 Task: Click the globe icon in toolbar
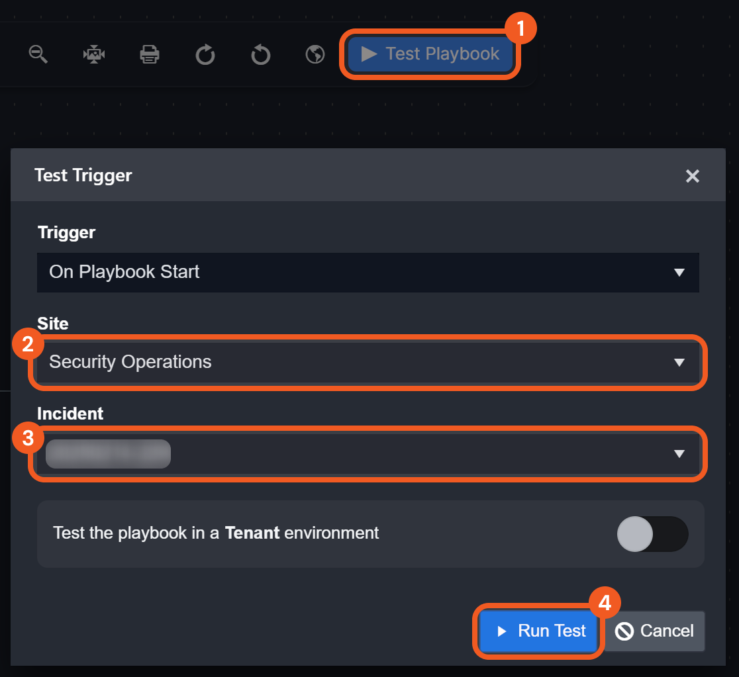315,54
